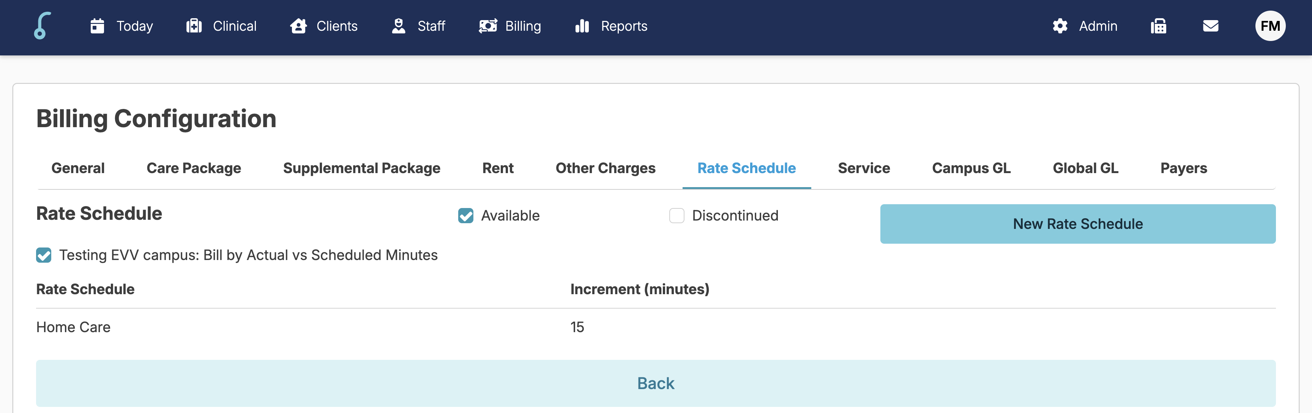Open the FM user avatar menu
Screen dimensions: 1312x413
tap(1270, 26)
